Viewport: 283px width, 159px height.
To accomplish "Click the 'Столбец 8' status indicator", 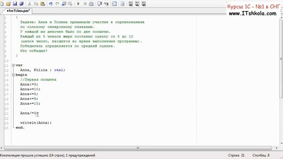I will (261, 155).
